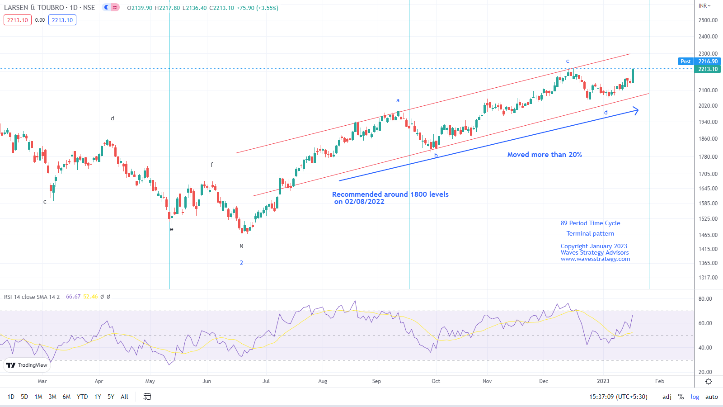Click the RSI SMA value 52.46
Image resolution: width=723 pixels, height=407 pixels.
point(90,297)
